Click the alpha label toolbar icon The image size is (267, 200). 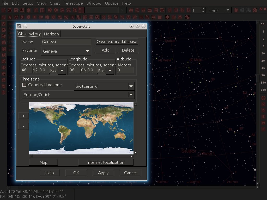coord(141,17)
